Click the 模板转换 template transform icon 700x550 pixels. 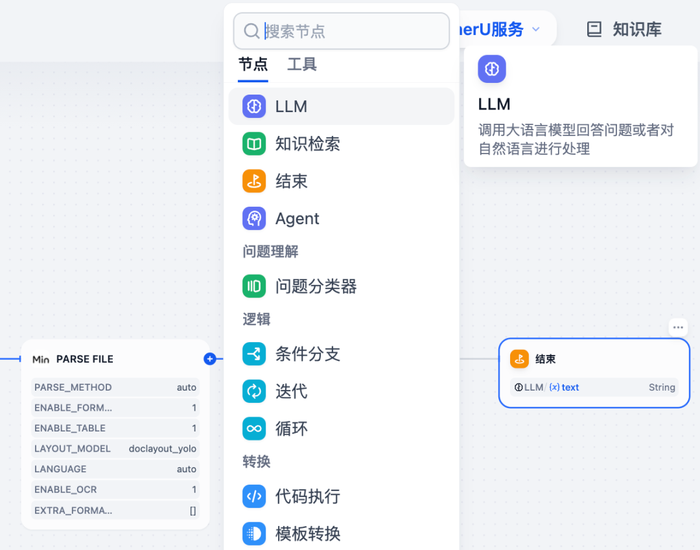[253, 533]
